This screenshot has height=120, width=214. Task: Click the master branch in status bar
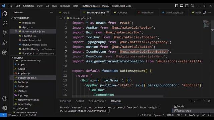tap(13, 115)
